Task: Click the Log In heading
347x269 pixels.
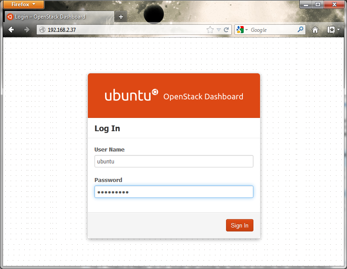Action: click(x=107, y=129)
